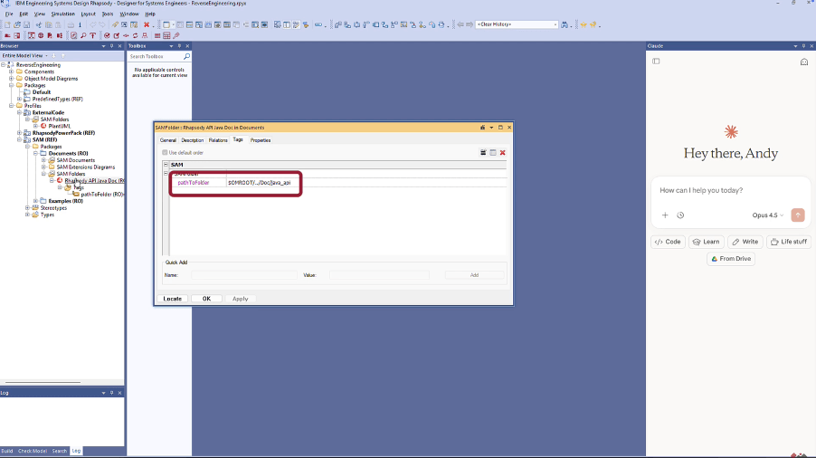Click the red magnifier search icon in second toolbar

tap(83, 36)
